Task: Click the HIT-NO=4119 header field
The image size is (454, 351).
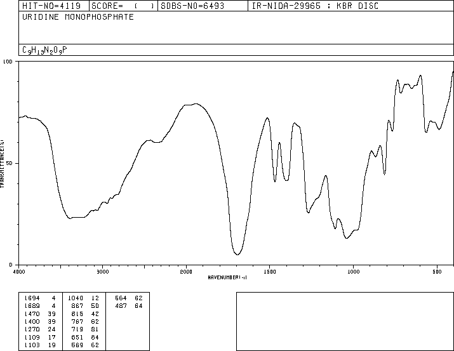Action: pos(51,6)
